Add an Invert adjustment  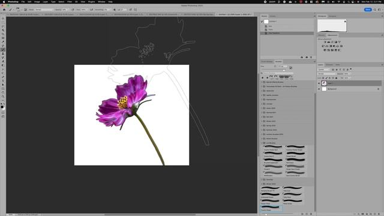pyautogui.click(x=325, y=50)
